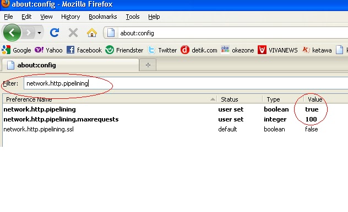This screenshot has width=348, height=212.
Task: Click the Yahoo Y! bookmark favicon
Action: pos(39,50)
